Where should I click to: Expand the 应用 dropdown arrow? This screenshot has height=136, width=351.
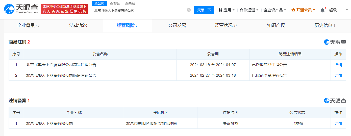(x=233, y=10)
